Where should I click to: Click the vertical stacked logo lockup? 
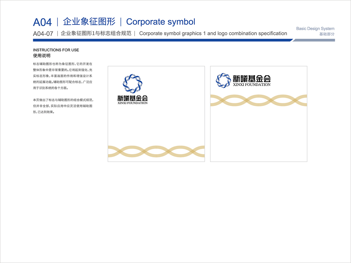coord(132,89)
